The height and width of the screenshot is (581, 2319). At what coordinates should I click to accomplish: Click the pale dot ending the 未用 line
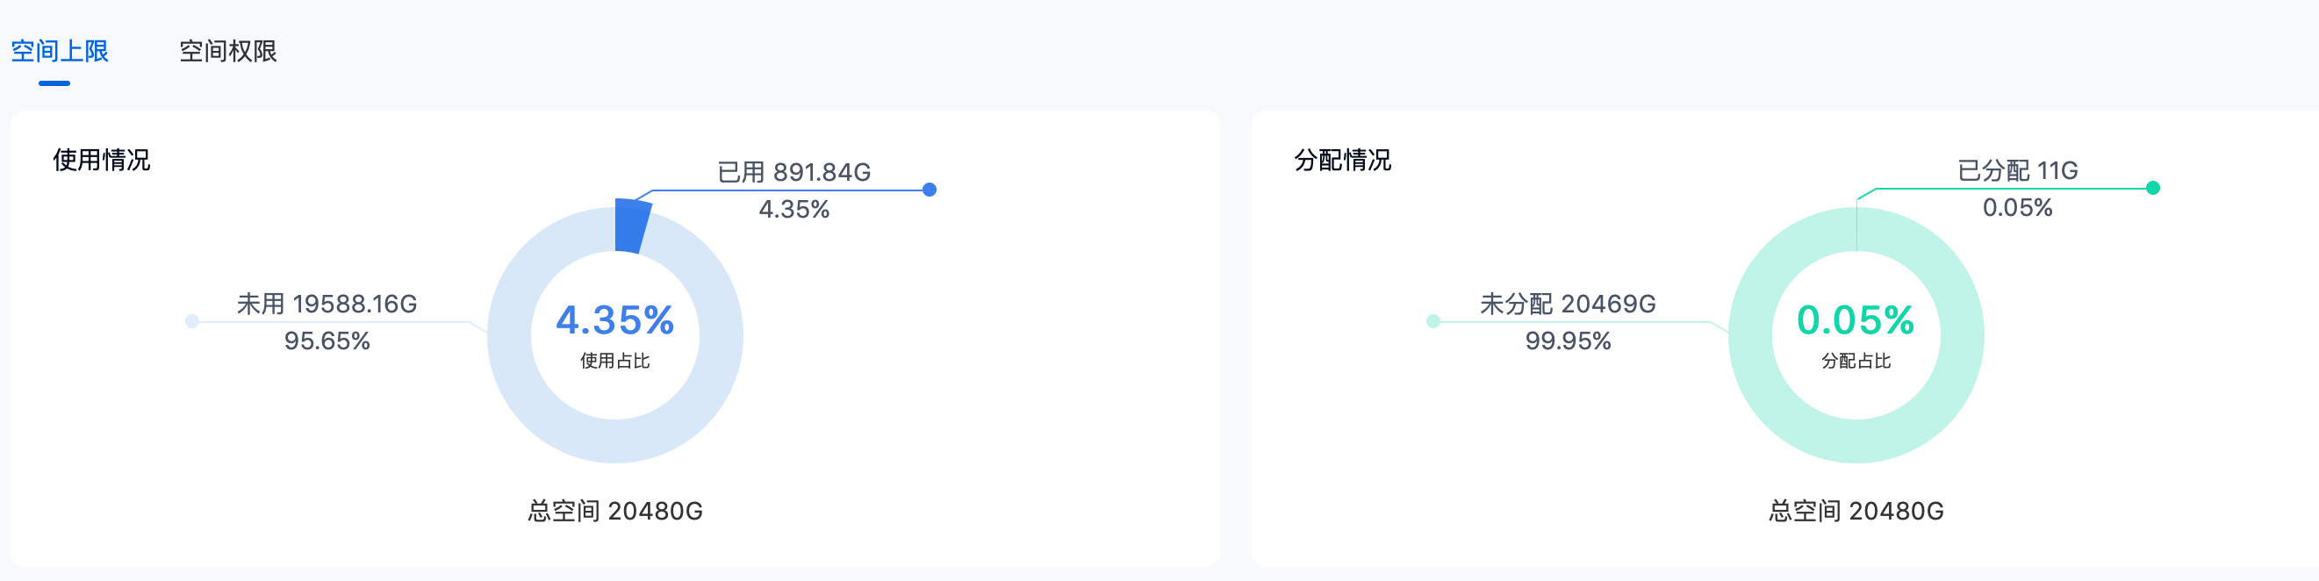point(191,321)
